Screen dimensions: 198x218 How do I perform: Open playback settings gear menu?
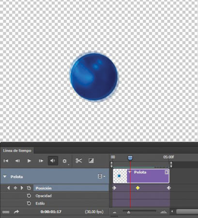pyautogui.click(x=64, y=161)
